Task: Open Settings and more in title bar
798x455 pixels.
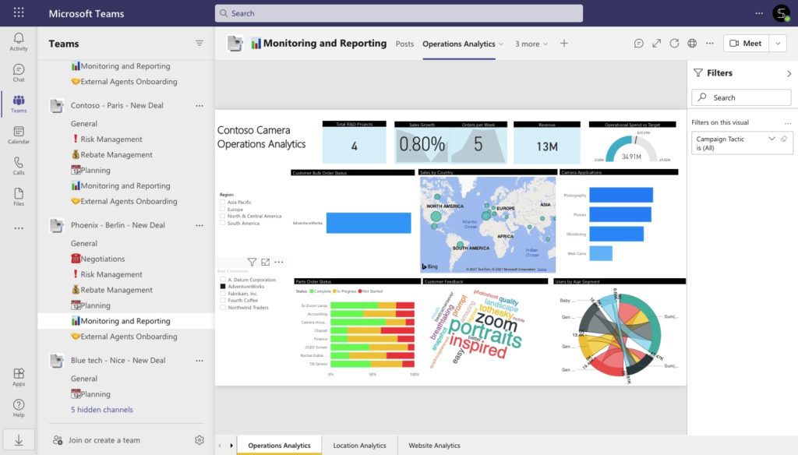Action: coord(759,13)
